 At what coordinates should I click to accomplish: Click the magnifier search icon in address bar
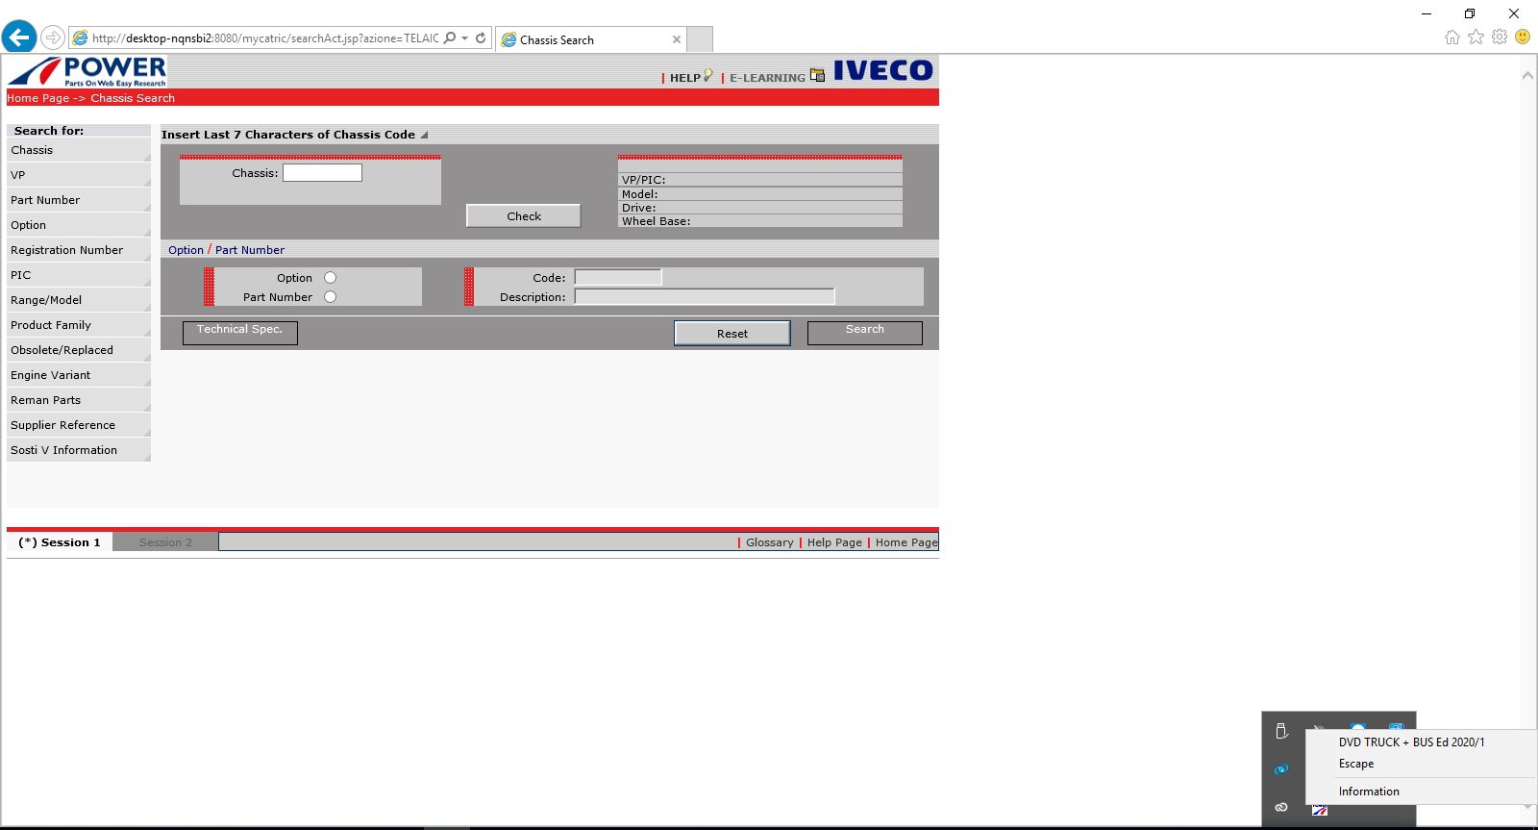(450, 38)
